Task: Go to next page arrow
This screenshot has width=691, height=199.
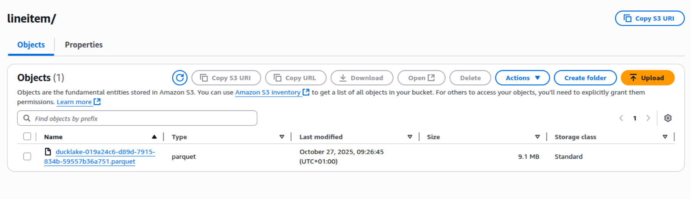Action: click(648, 118)
